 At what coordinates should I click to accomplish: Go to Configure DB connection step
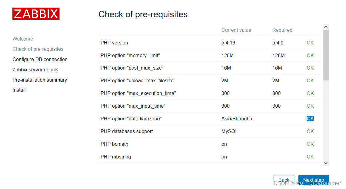40,59
